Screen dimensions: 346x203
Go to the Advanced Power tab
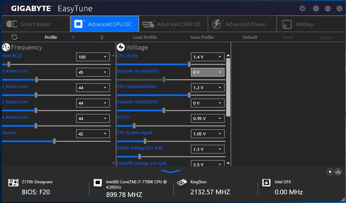tap(242, 24)
